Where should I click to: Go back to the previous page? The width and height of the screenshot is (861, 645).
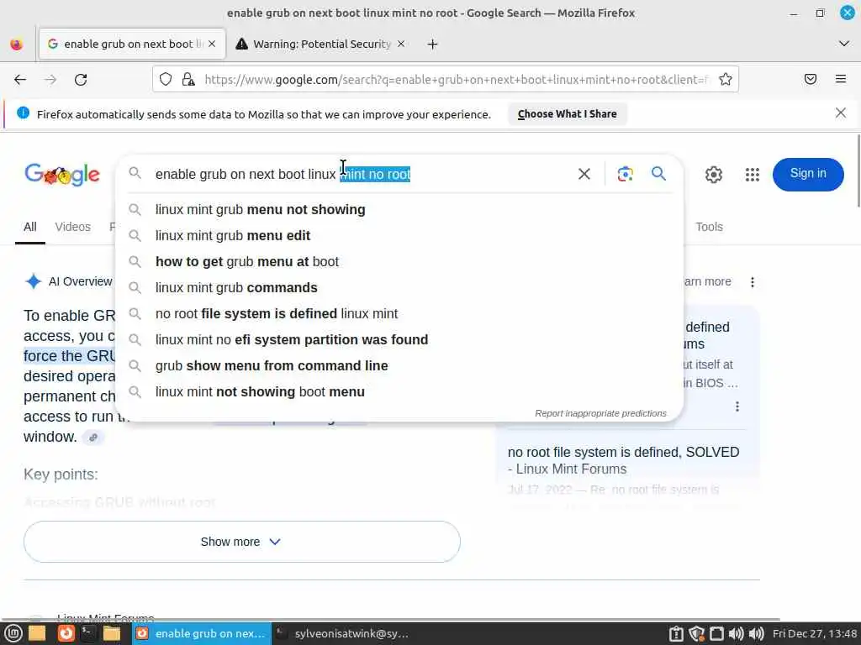click(x=20, y=80)
